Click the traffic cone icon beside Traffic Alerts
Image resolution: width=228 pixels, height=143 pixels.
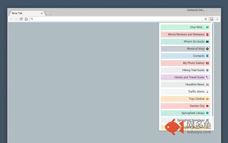coord(207,92)
